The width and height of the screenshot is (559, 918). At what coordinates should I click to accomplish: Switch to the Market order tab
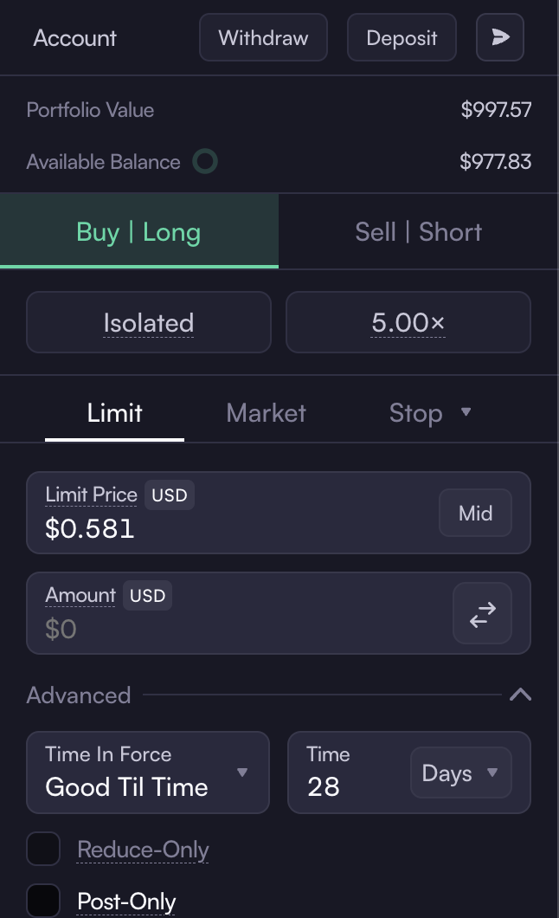pyautogui.click(x=266, y=413)
